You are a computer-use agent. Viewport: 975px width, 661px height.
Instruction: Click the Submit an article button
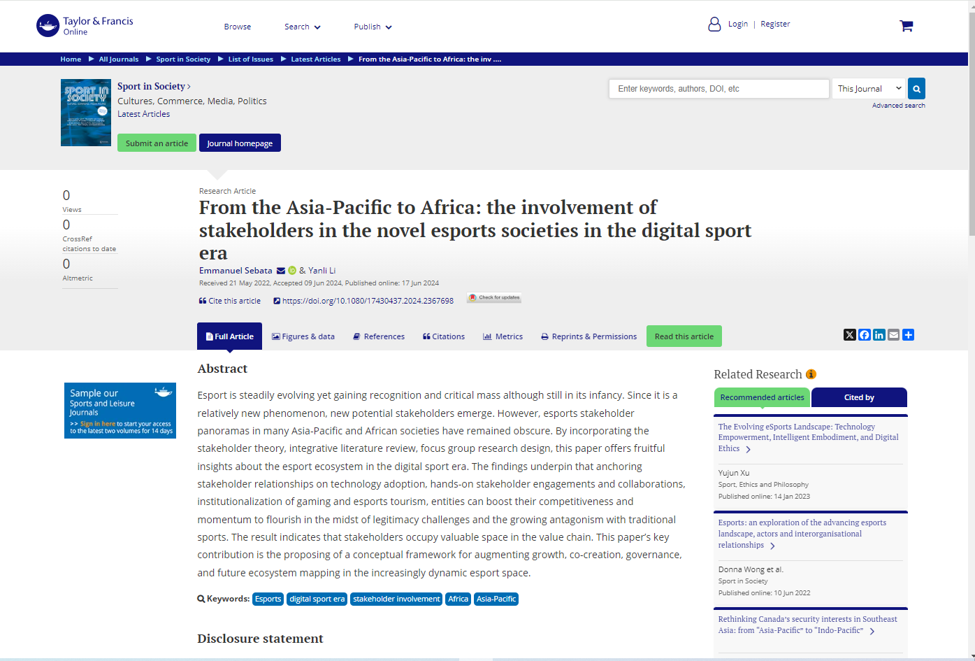pos(157,143)
